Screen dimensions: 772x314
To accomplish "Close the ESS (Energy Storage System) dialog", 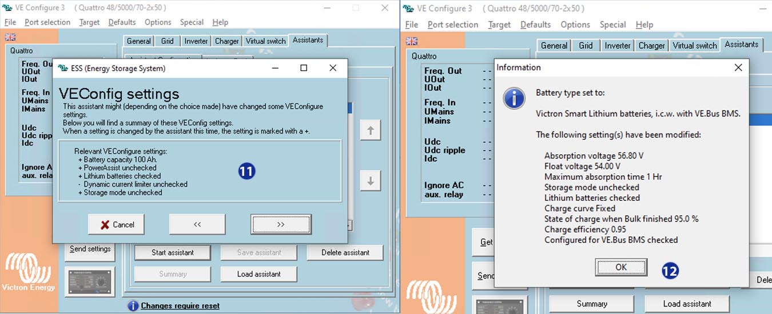I will [333, 68].
